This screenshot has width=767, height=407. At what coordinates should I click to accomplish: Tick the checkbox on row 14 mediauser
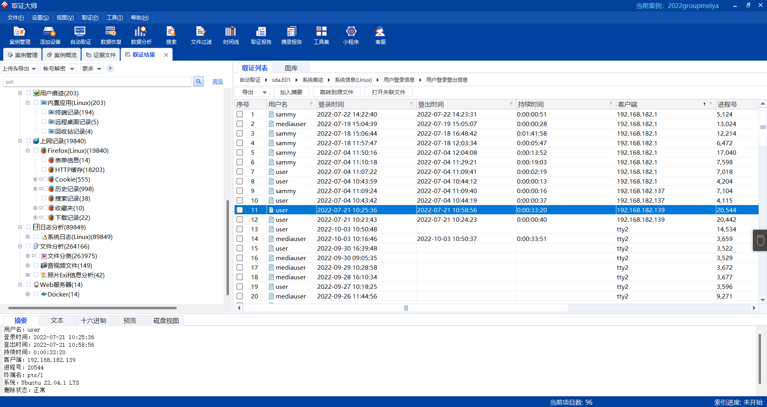pos(240,239)
